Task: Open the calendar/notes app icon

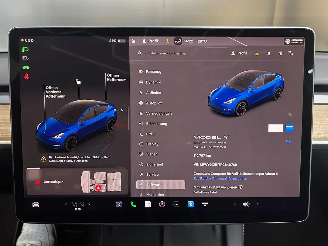Action: [x=148, y=204]
